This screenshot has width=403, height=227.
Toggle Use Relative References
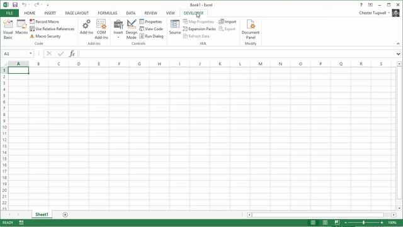52,29
